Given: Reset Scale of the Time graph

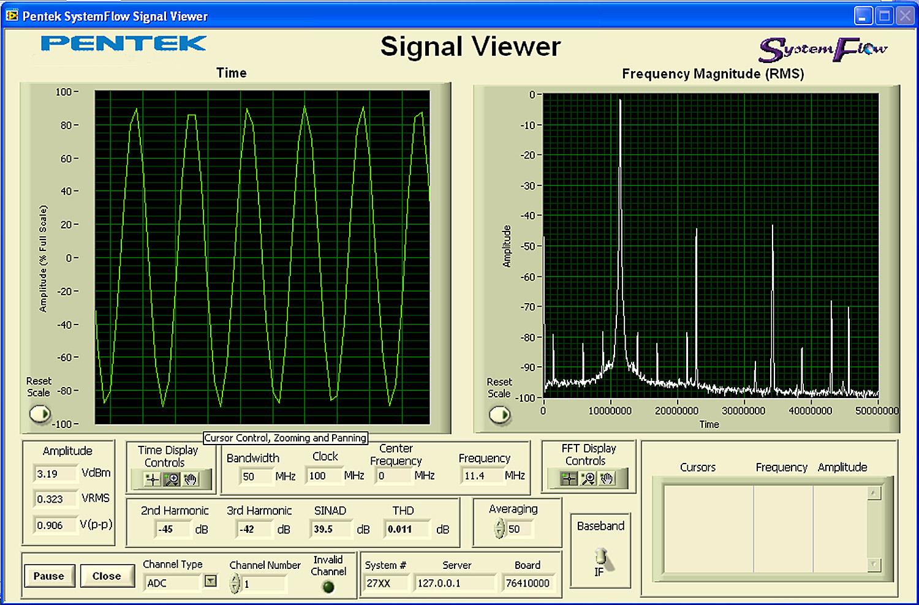Looking at the screenshot, I should pyautogui.click(x=40, y=415).
